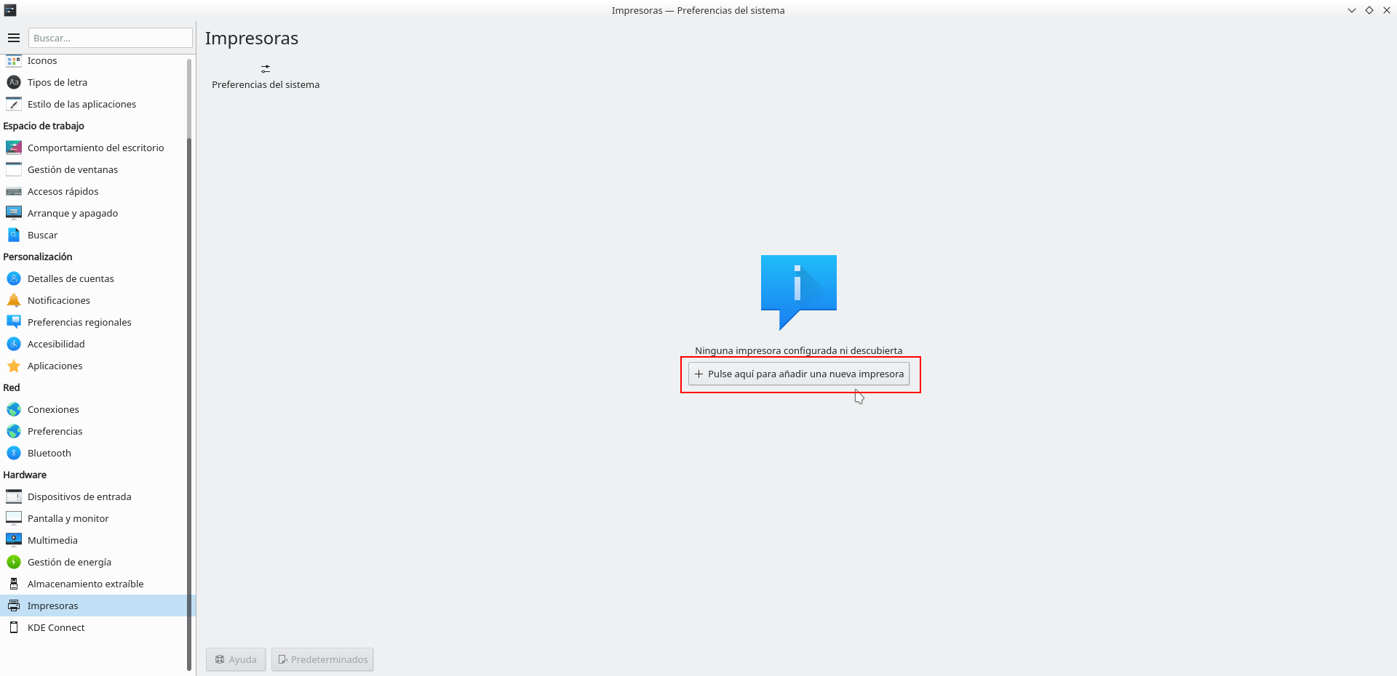Click the Preferencias del sistema settings icon

(x=266, y=69)
